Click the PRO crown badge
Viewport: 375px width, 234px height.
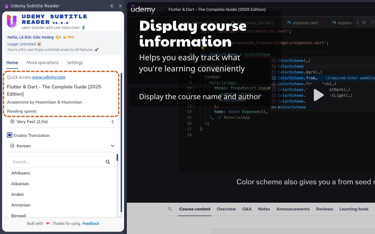[x=68, y=37]
